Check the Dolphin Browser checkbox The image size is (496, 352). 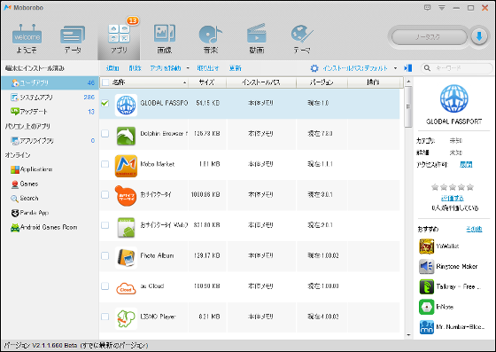tap(105, 134)
